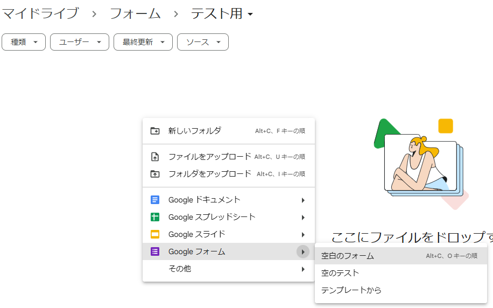The width and height of the screenshot is (493, 308).
Task: Select the その他 menu label
Action: pos(180,269)
